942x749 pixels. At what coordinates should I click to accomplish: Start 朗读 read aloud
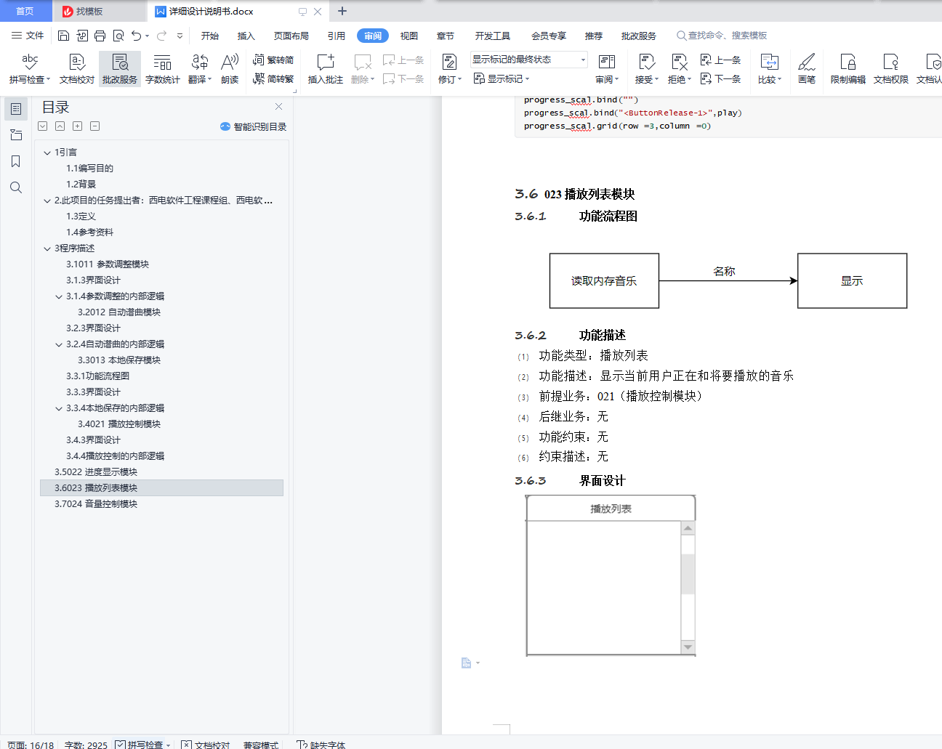tap(230, 69)
